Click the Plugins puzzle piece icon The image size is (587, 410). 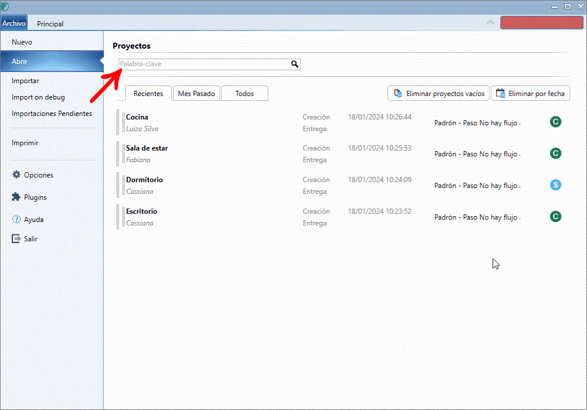coord(16,197)
